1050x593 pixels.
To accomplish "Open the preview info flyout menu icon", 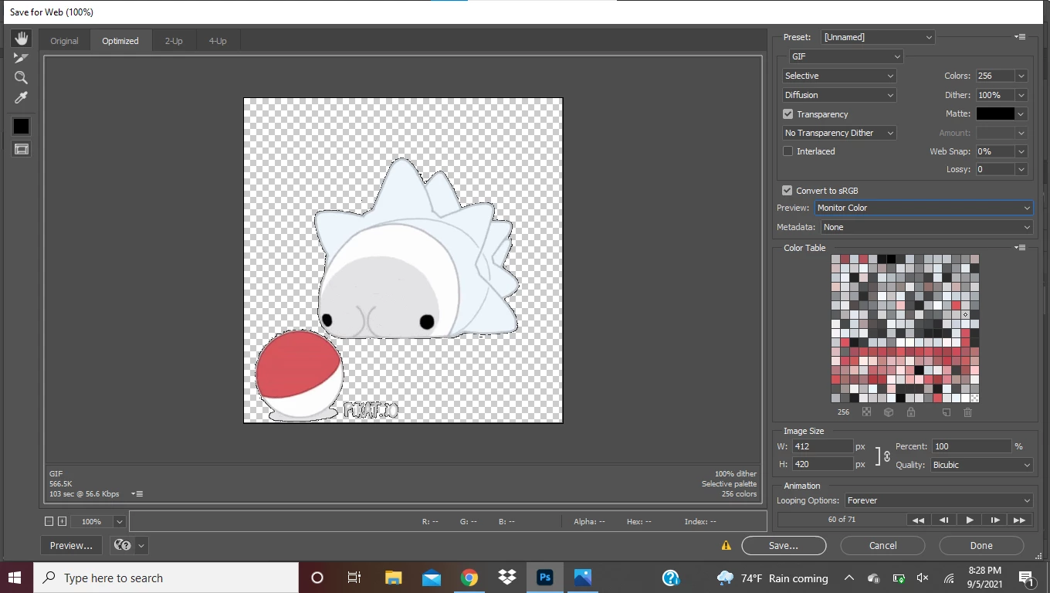I will tap(137, 493).
